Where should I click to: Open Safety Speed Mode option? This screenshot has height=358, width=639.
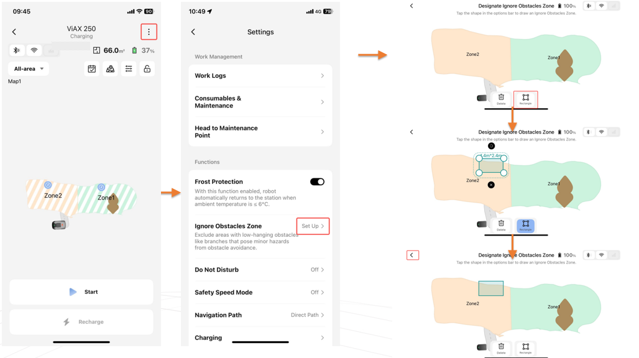(x=260, y=292)
